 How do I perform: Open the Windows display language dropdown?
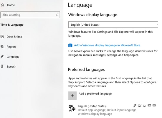pos(113,25)
